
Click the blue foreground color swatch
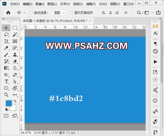point(8,103)
